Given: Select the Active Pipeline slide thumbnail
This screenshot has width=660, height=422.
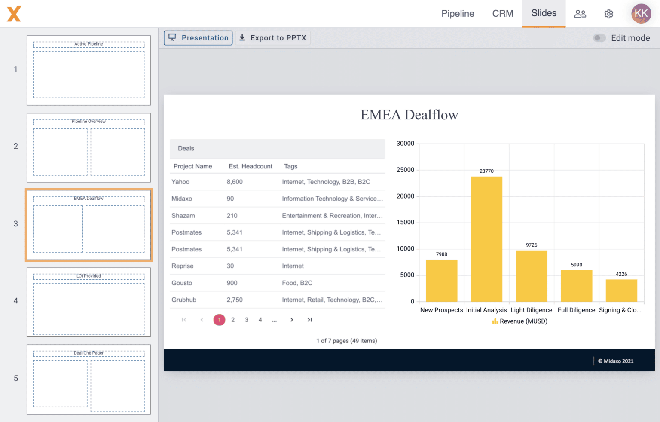Looking at the screenshot, I should [x=89, y=70].
